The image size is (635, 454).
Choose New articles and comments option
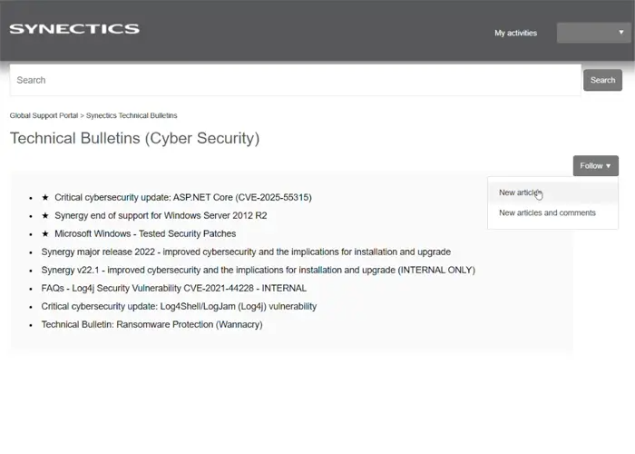pyautogui.click(x=547, y=212)
